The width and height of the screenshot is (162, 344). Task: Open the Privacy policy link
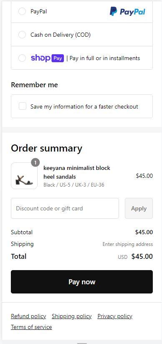pos(115,316)
